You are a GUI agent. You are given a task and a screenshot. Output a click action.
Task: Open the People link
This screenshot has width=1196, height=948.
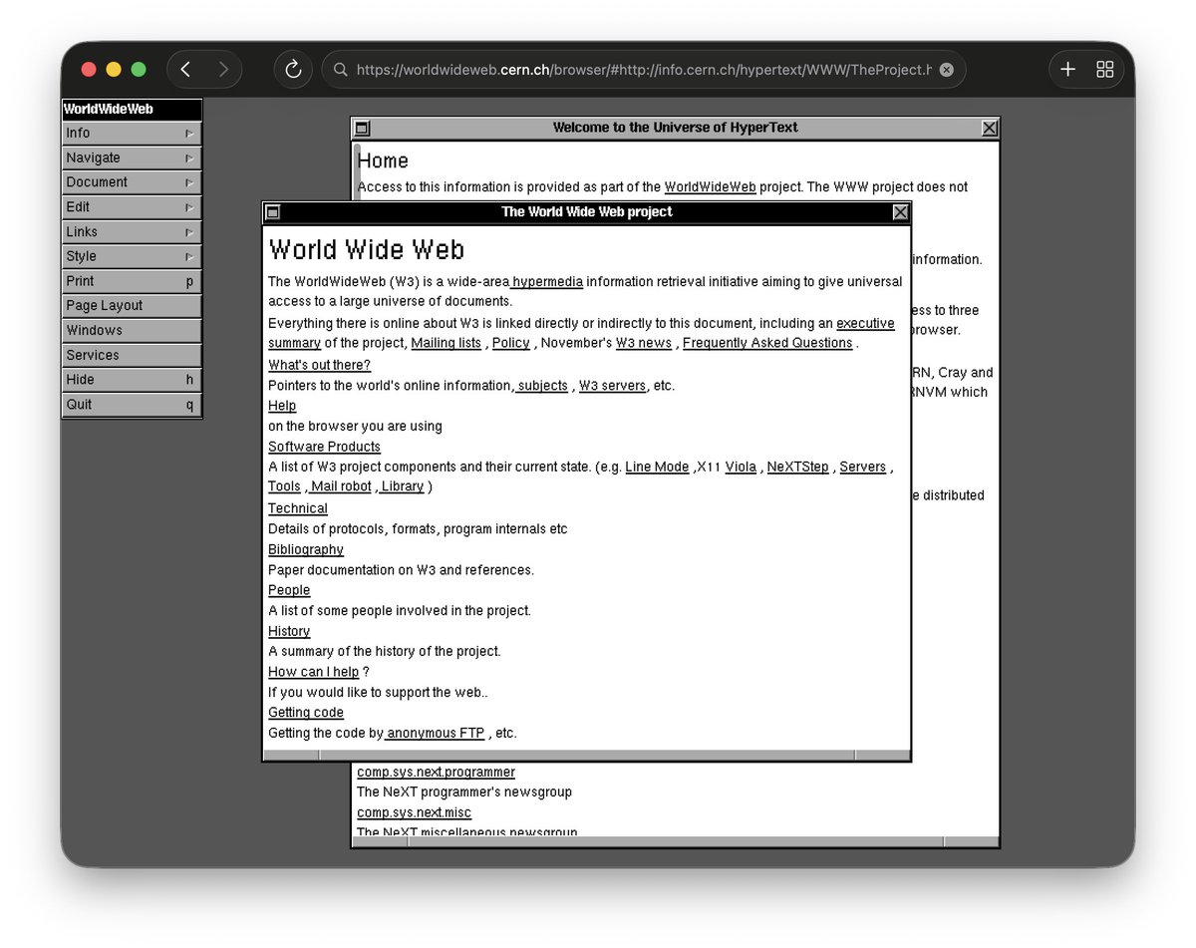[289, 590]
